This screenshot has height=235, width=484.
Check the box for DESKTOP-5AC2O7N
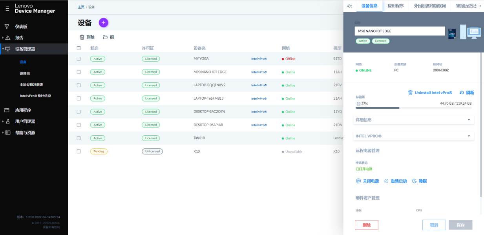coord(79,112)
